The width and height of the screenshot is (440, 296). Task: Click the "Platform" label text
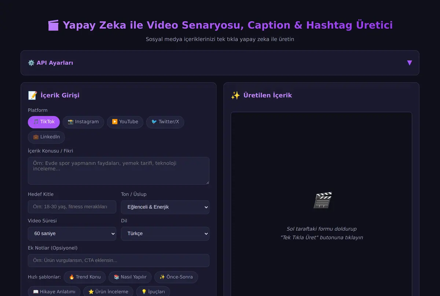pos(38,110)
